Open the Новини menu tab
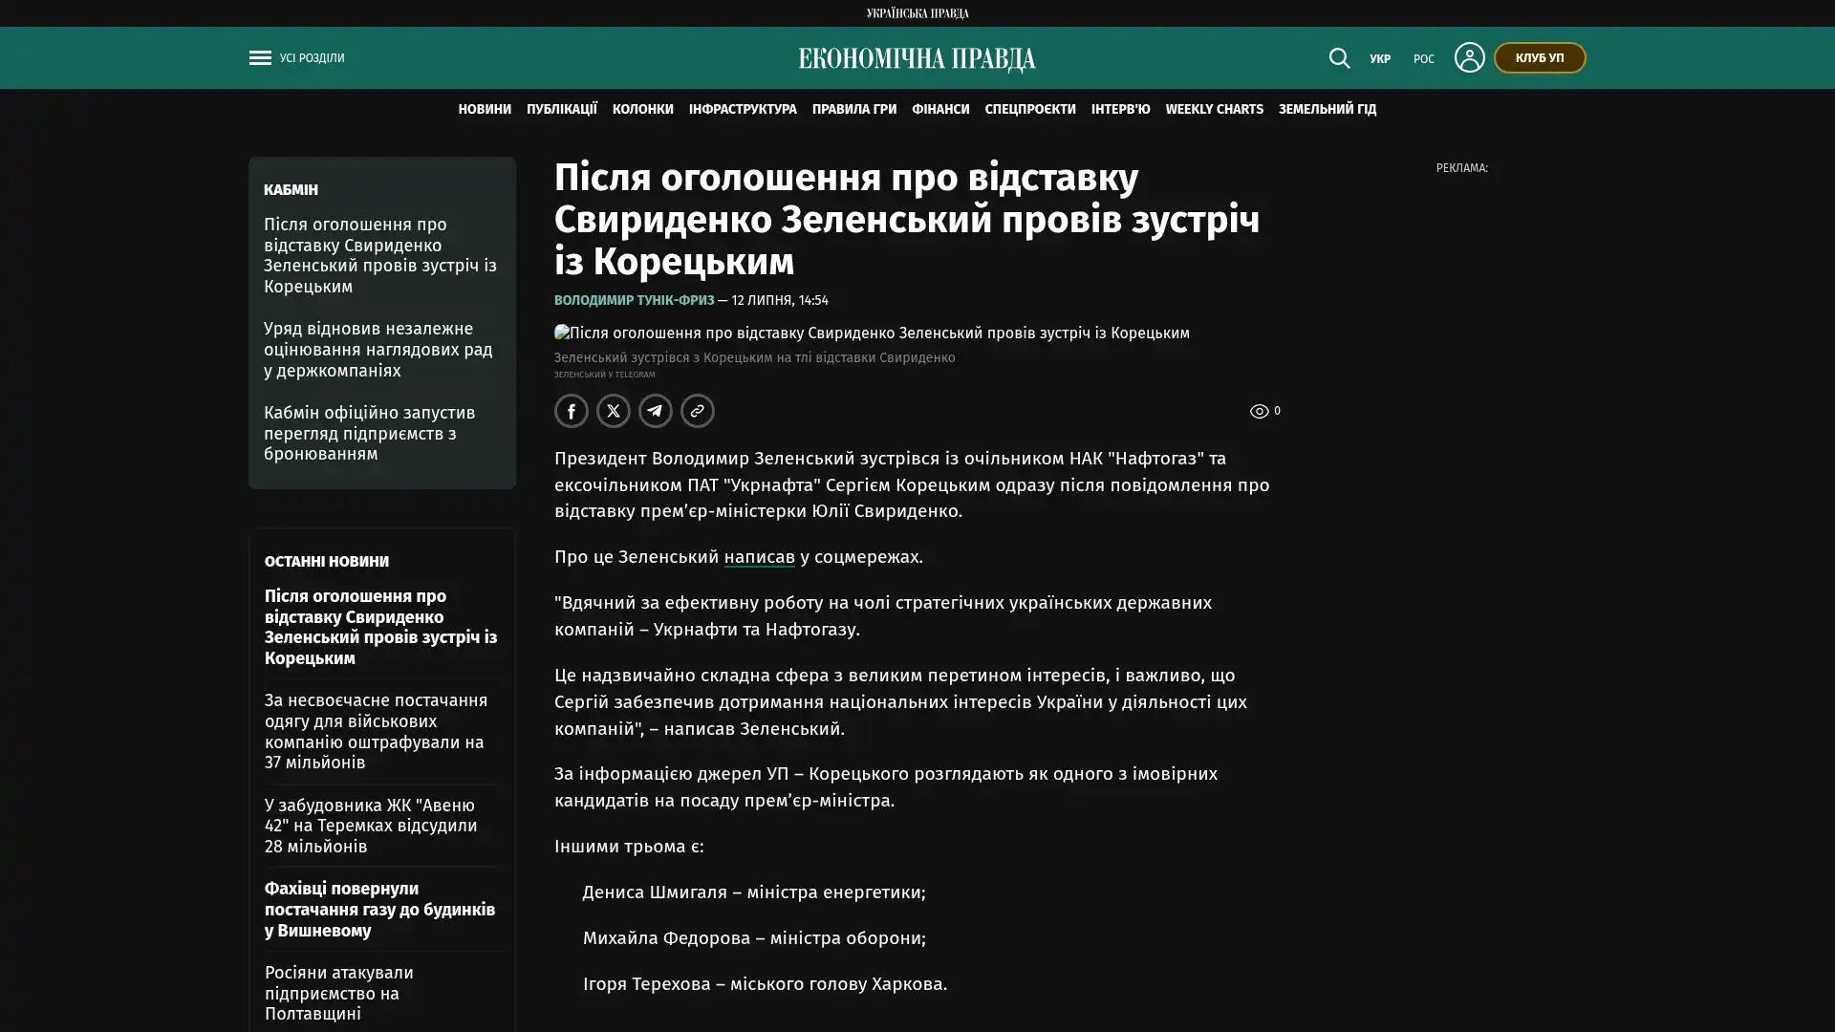 tap(485, 109)
